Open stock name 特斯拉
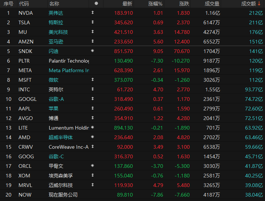The image size is (265, 201). 56,22
